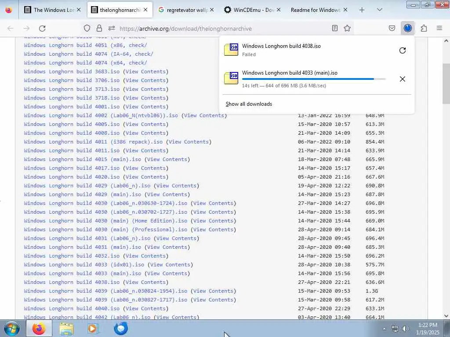Open the Pocket save icon

(x=392, y=28)
